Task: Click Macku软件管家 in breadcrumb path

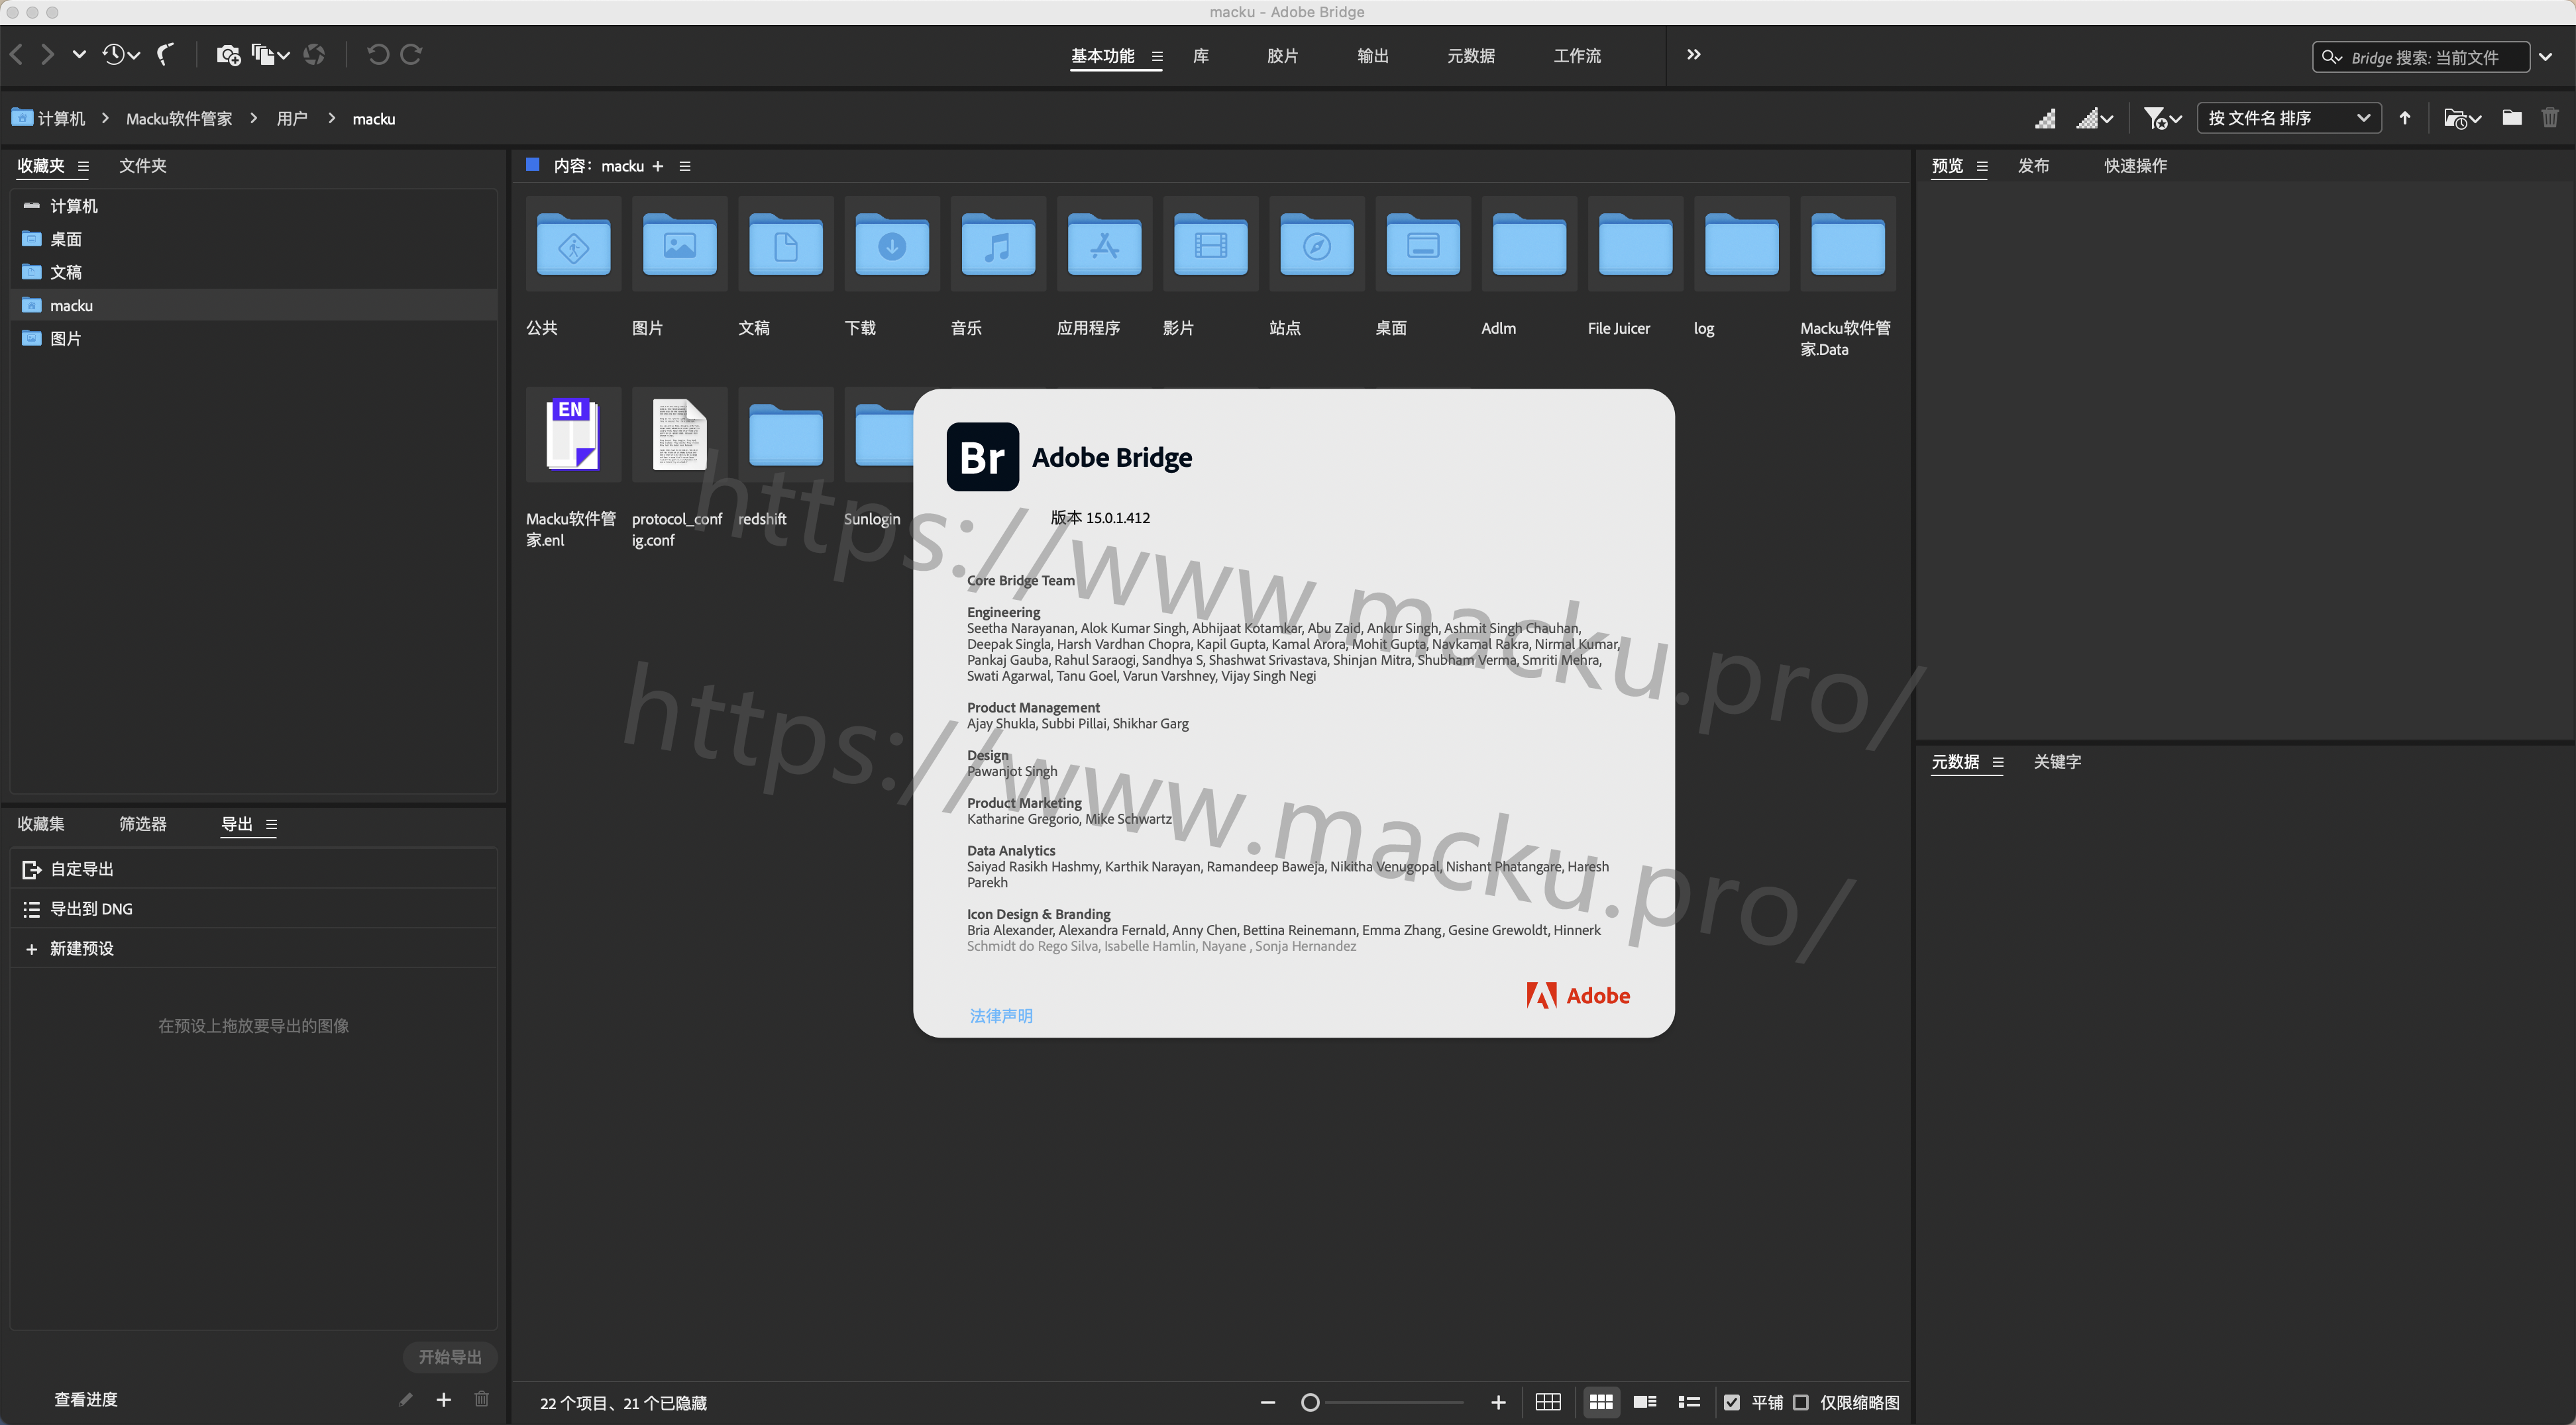Action: click(x=179, y=119)
